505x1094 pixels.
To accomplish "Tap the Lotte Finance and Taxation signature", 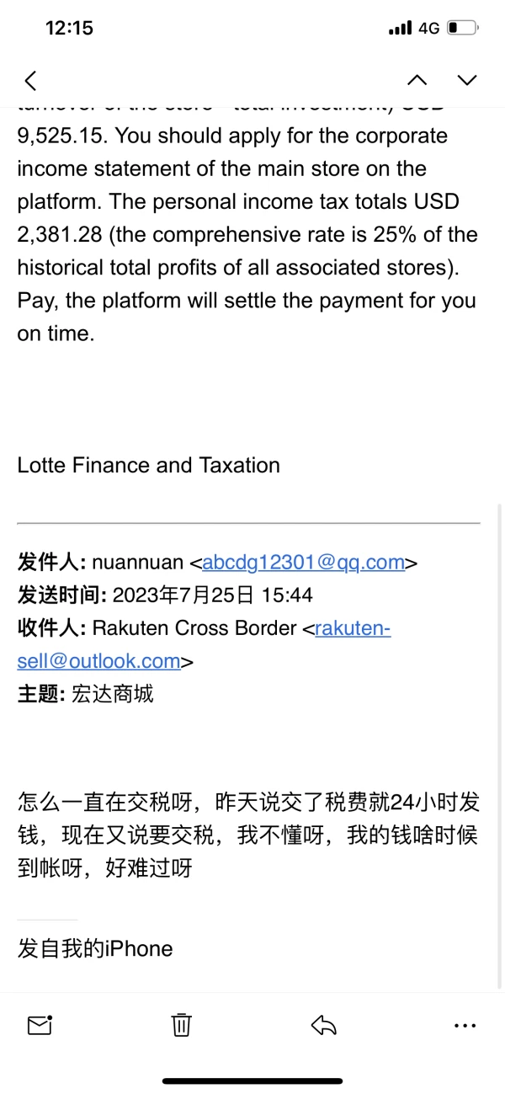I will (x=149, y=465).
